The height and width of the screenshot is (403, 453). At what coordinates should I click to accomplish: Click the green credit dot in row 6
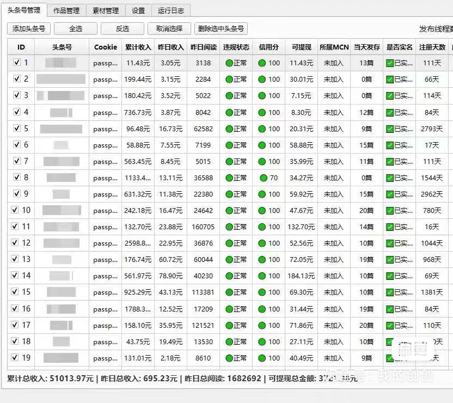pos(262,145)
